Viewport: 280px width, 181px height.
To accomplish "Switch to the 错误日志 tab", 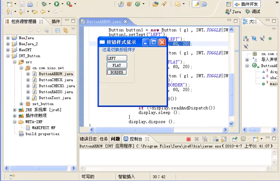I will coord(88,139).
